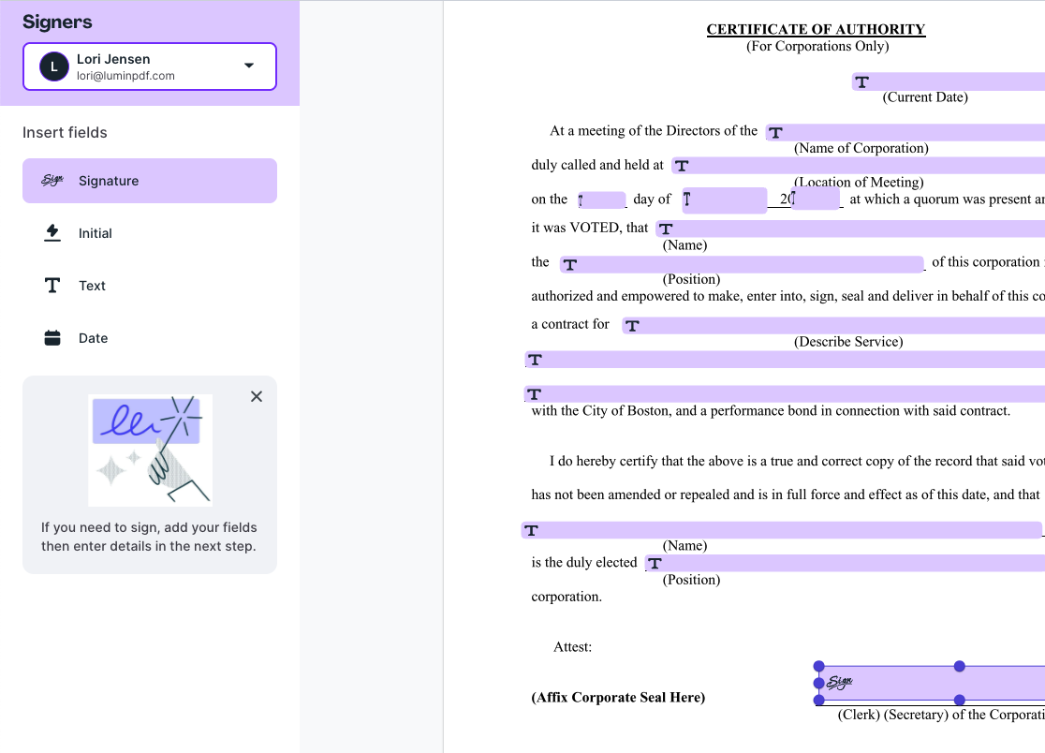Click the Initial field icon
The image size is (1045, 753).
click(x=52, y=232)
